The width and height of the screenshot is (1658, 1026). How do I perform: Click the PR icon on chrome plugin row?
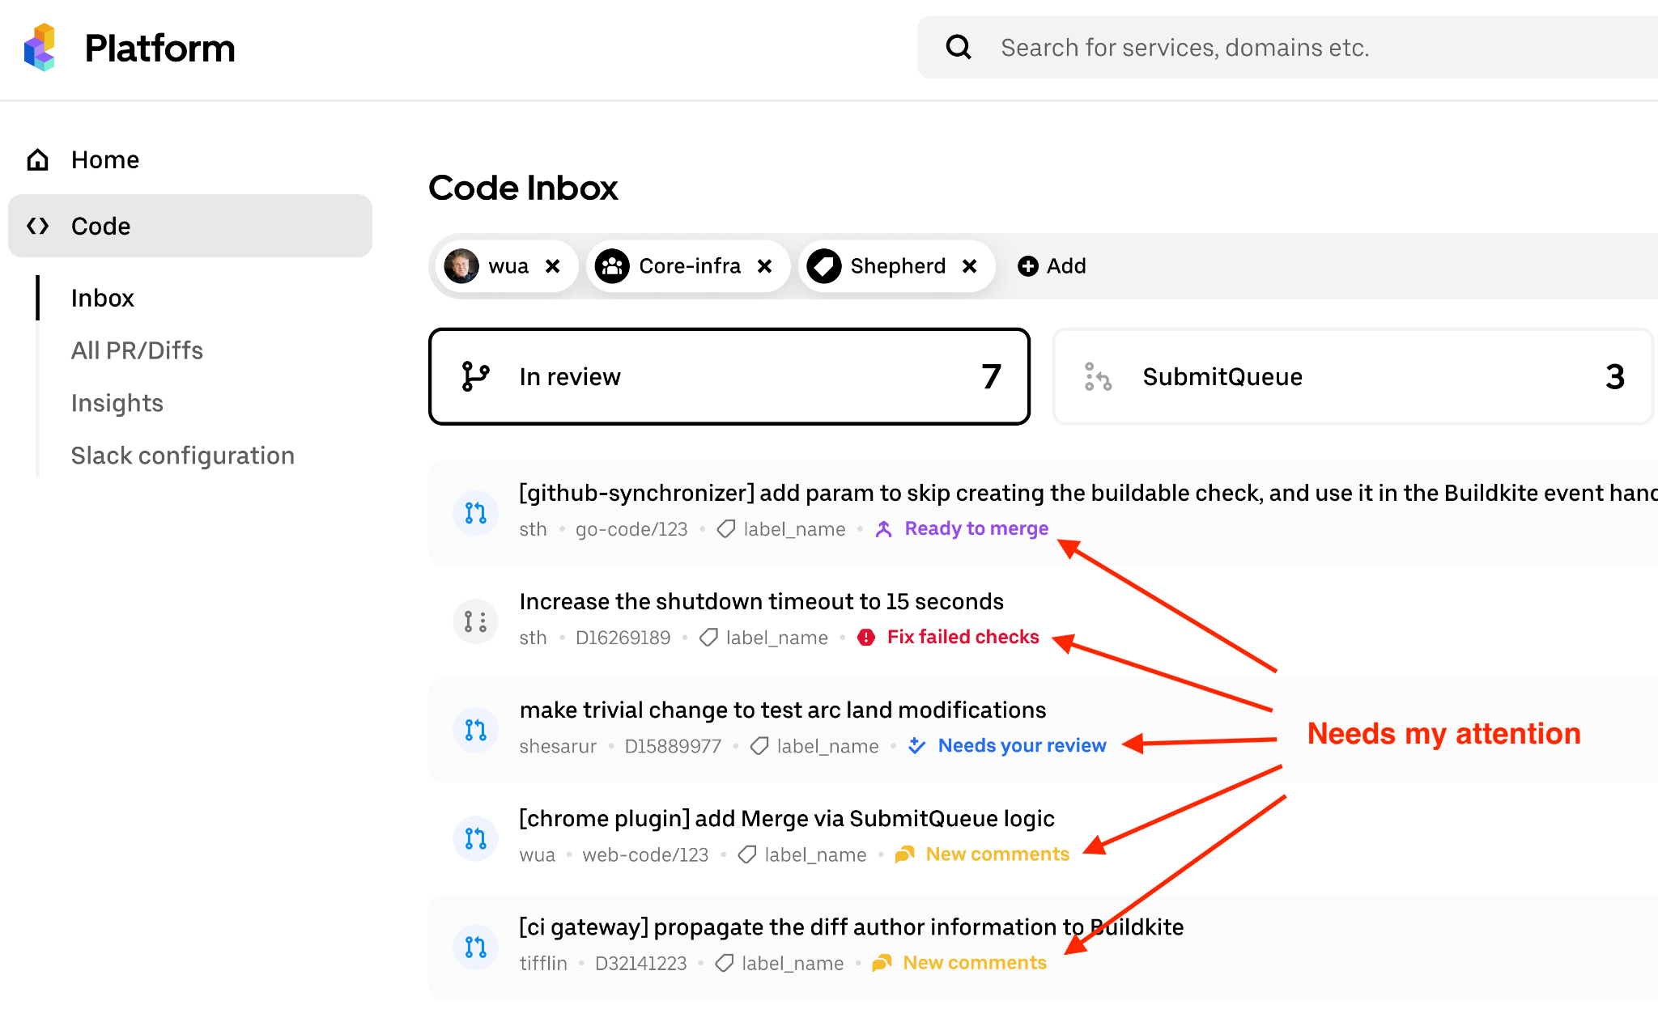476,838
